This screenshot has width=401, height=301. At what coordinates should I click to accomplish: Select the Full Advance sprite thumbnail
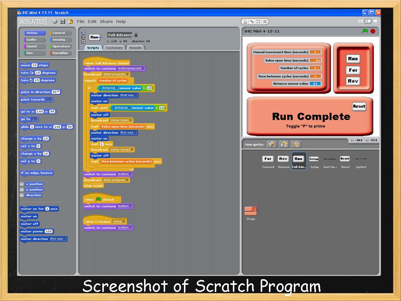(299, 161)
